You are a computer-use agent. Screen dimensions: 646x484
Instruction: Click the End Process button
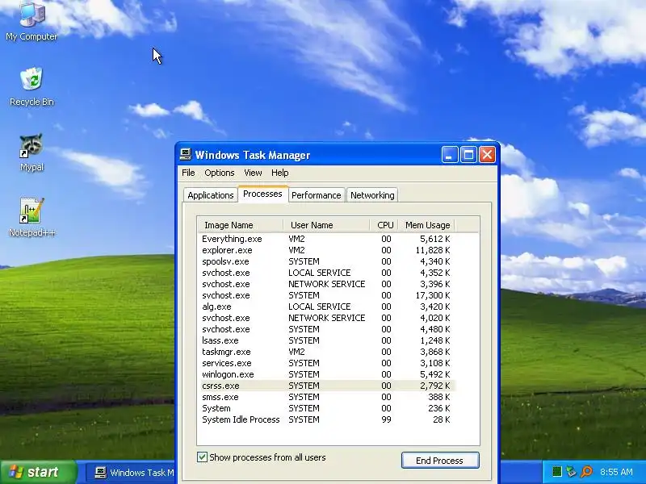coord(440,461)
